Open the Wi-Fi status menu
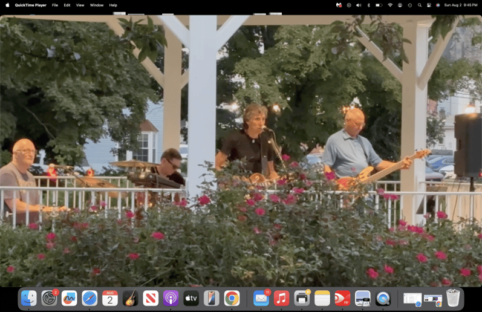Screen dimensions: 482x312 coord(390,5)
